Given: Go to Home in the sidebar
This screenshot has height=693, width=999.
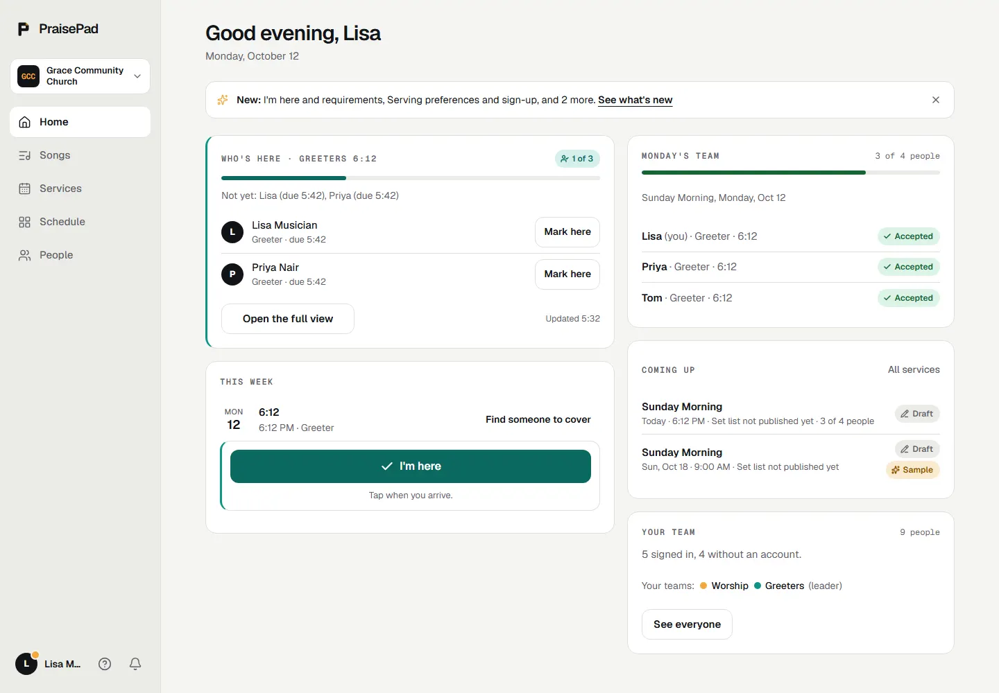Looking at the screenshot, I should (x=80, y=122).
